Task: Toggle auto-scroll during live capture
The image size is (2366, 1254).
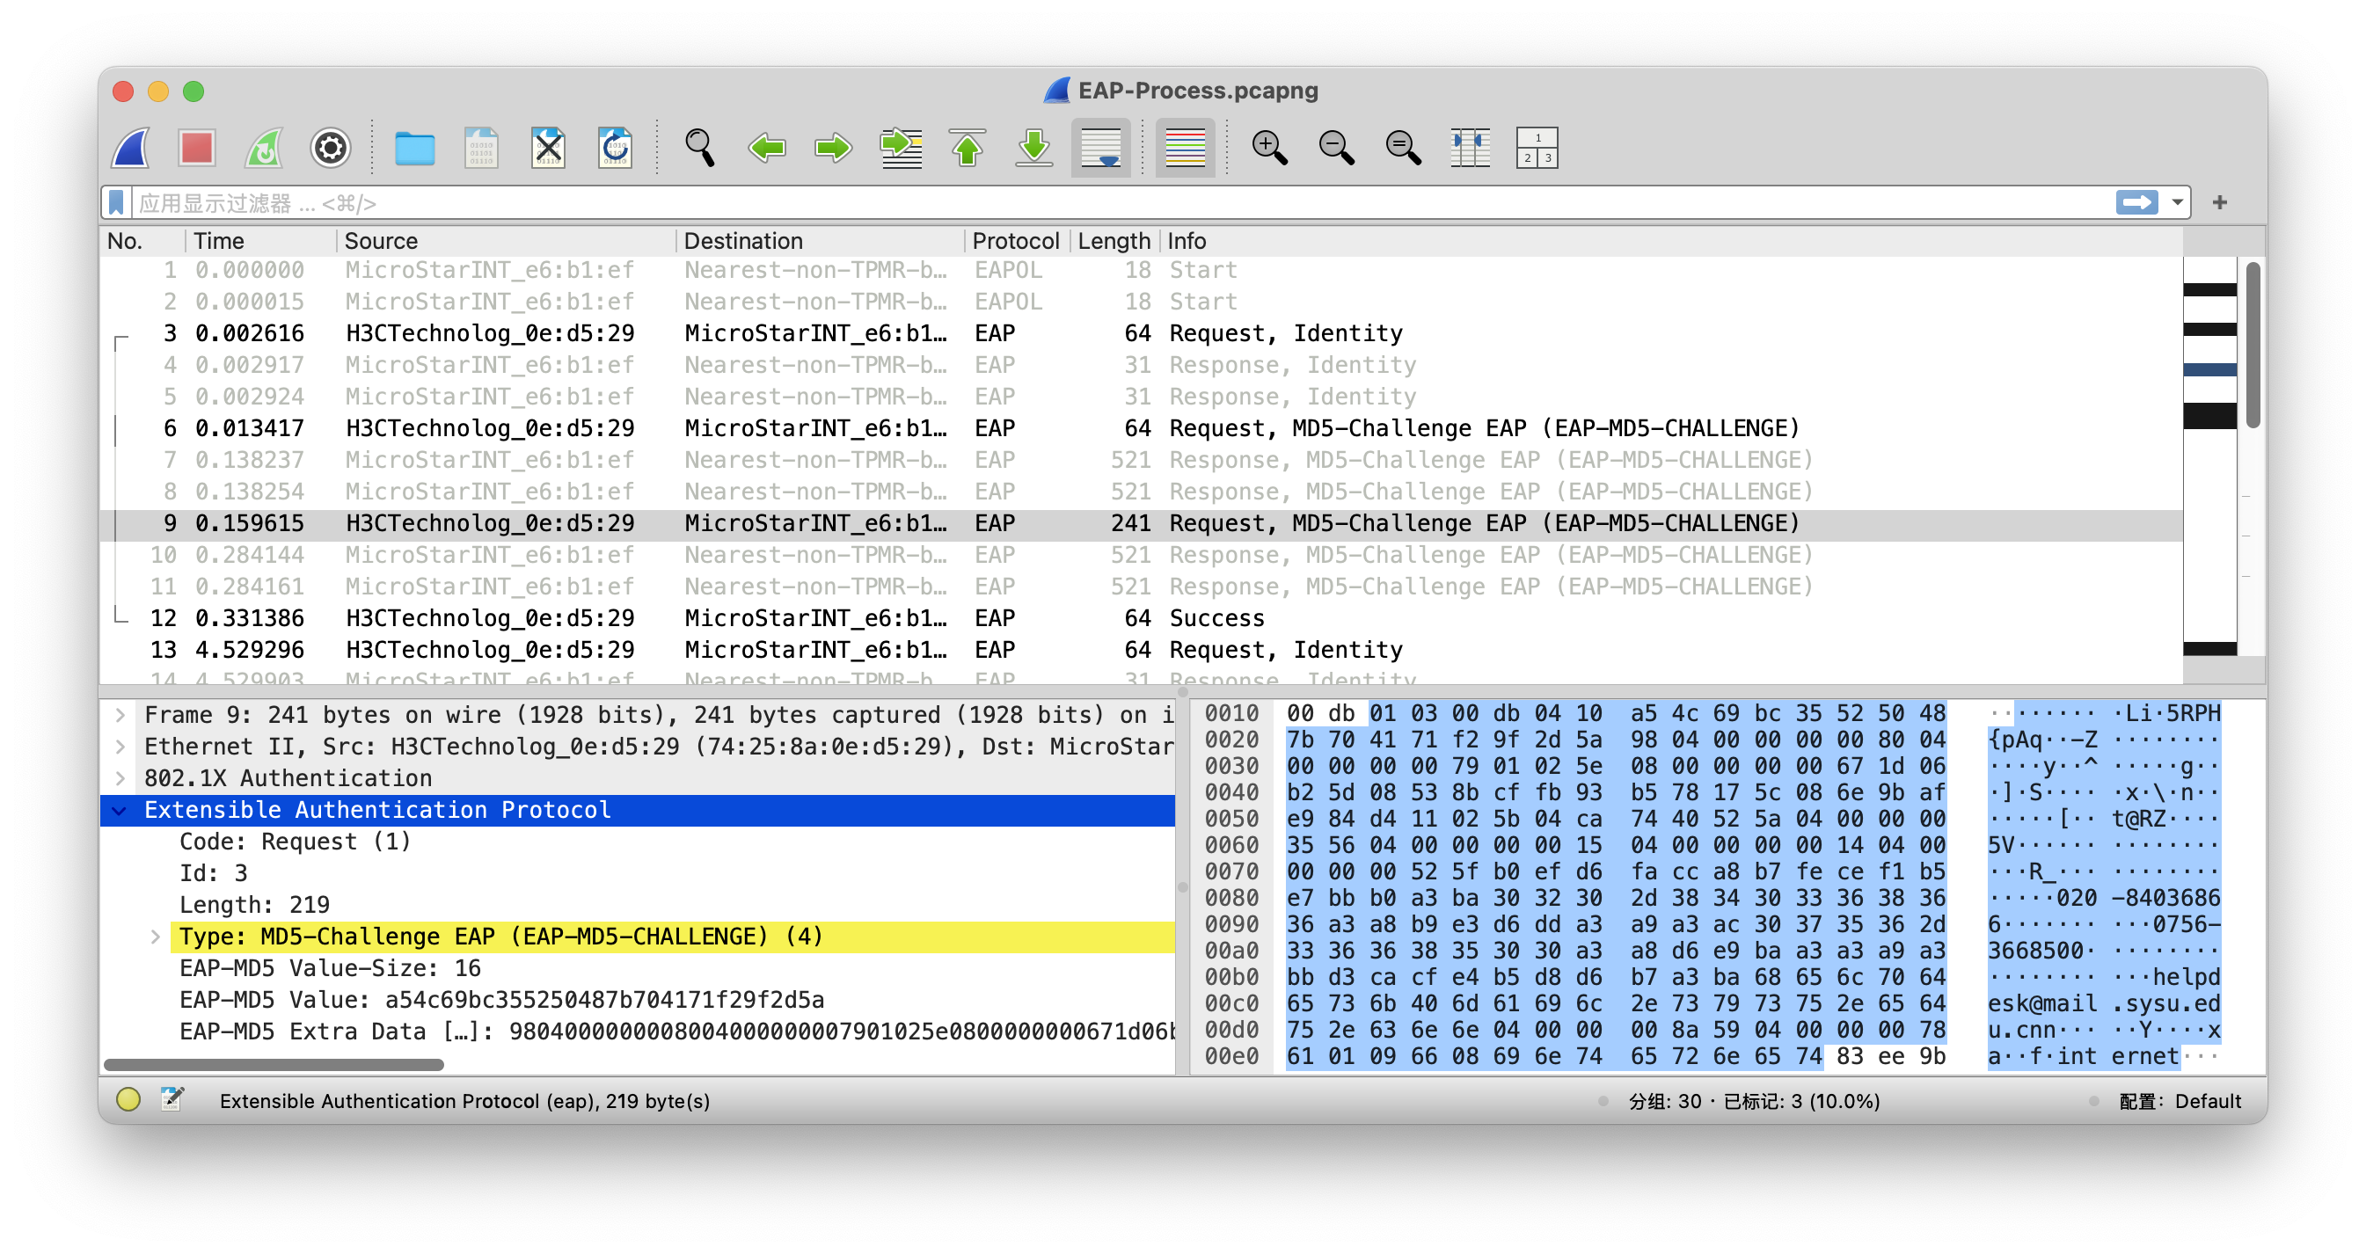Action: [1100, 148]
